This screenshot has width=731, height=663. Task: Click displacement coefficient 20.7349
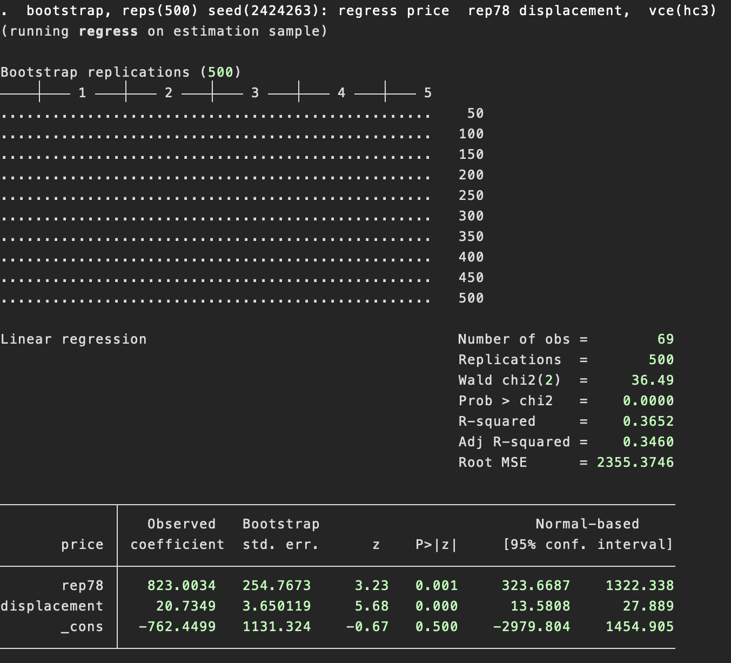pyautogui.click(x=186, y=606)
